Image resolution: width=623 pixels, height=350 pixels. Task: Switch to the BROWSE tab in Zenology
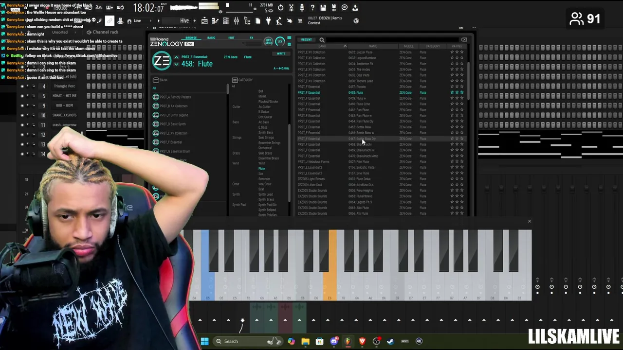[x=191, y=38]
